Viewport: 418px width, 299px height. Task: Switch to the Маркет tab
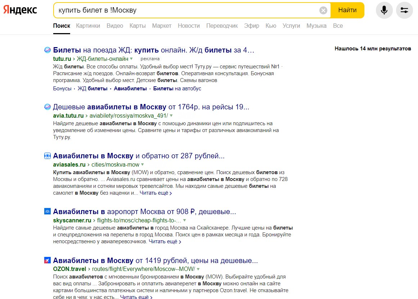coord(162,26)
